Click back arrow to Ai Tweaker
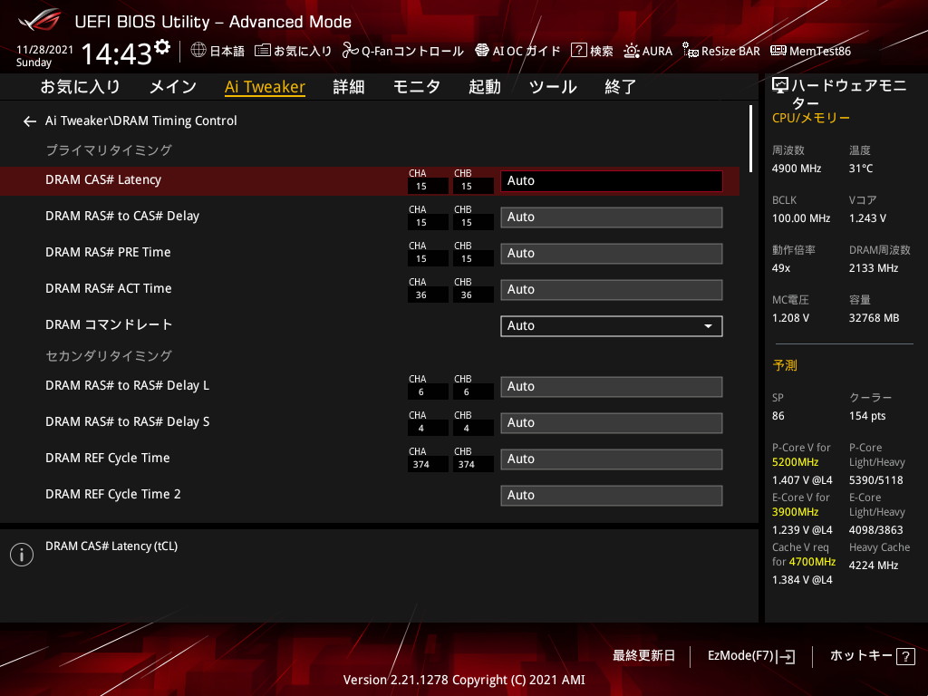The image size is (928, 696). pyautogui.click(x=30, y=121)
